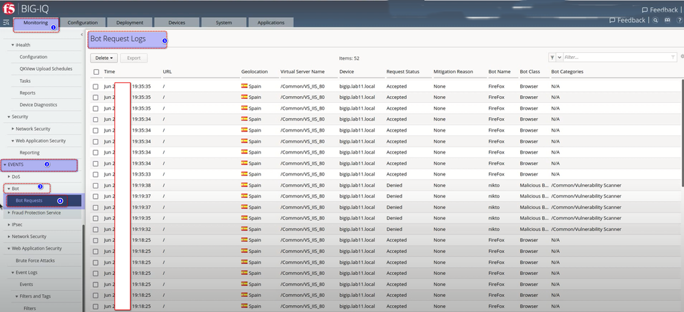The height and width of the screenshot is (312, 684).
Task: Click the Feedback link in header
Action: click(626, 21)
